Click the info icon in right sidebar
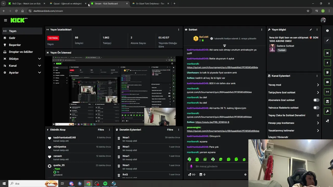 [327, 31]
